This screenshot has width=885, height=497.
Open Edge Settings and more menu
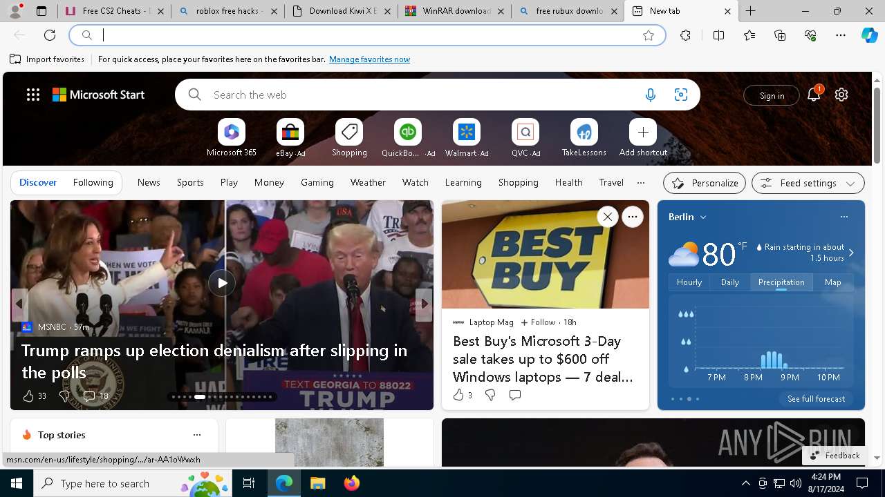(x=841, y=35)
